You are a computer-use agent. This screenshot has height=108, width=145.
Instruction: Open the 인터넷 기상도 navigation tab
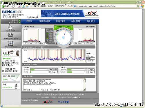(60, 21)
